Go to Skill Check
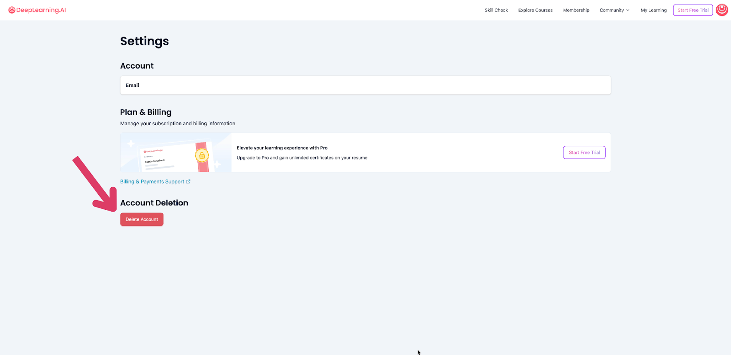This screenshot has width=731, height=355. [496, 10]
